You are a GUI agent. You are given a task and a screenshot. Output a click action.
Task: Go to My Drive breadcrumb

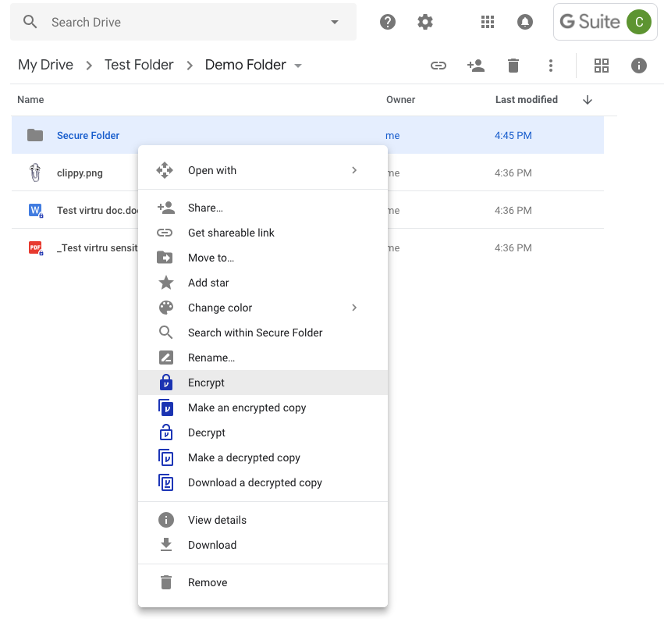point(45,65)
